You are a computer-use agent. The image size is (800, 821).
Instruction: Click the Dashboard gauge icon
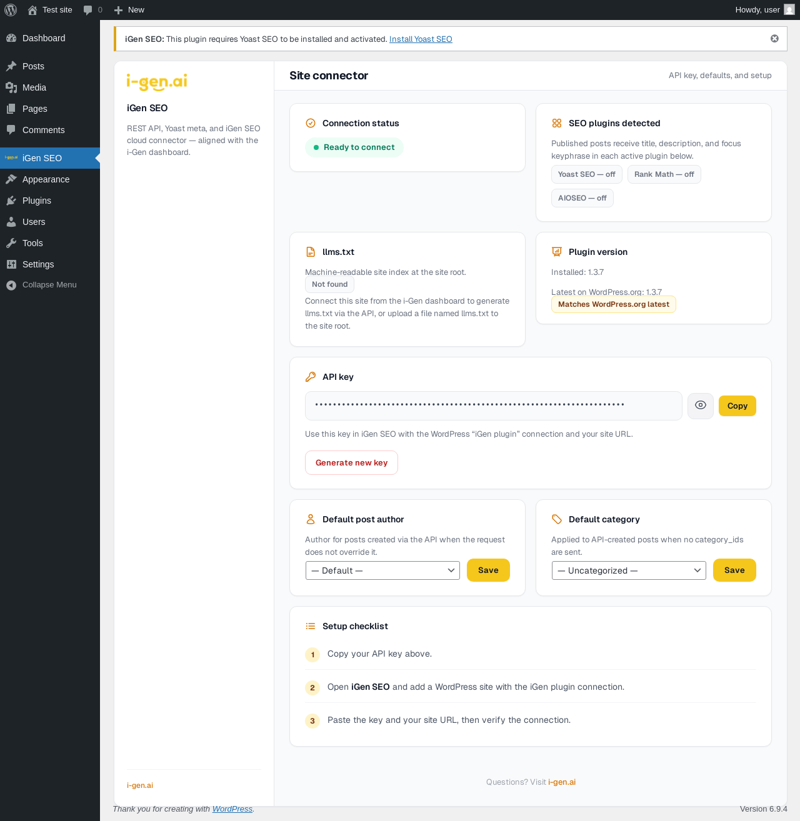pos(11,38)
